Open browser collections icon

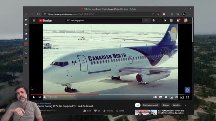point(178,14)
